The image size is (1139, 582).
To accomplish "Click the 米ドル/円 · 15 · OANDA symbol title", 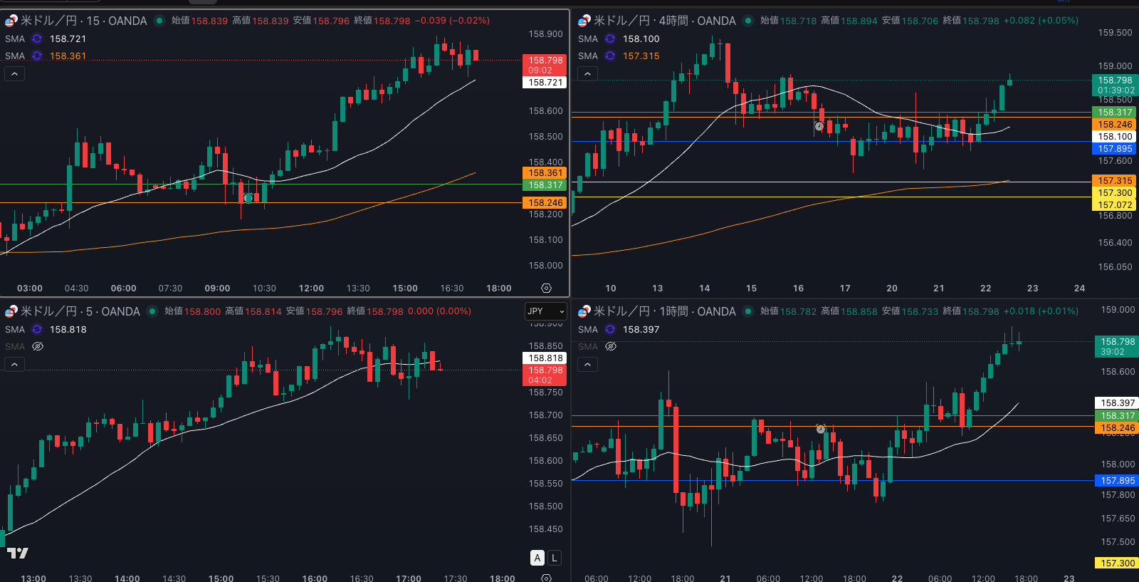I will pos(83,21).
